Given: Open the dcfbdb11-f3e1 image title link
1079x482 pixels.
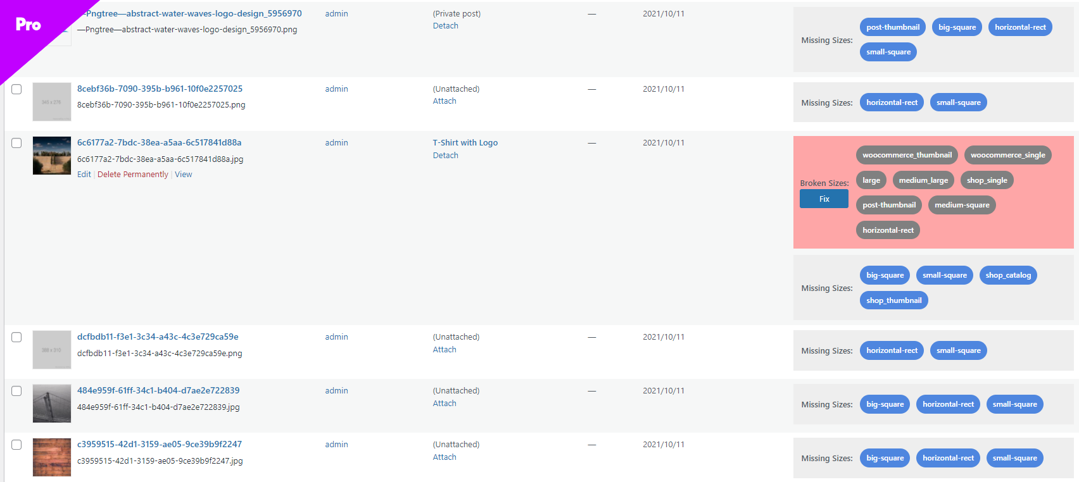Looking at the screenshot, I should (x=158, y=337).
